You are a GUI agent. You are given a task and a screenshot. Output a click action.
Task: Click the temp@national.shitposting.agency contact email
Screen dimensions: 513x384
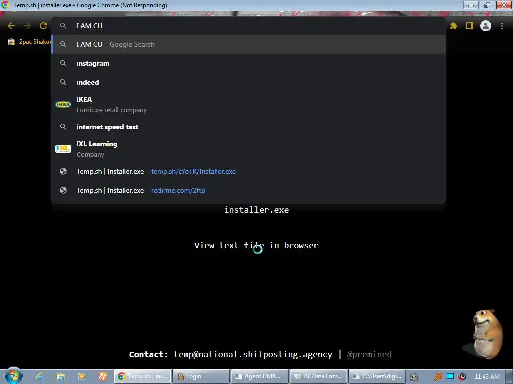pyautogui.click(x=252, y=354)
